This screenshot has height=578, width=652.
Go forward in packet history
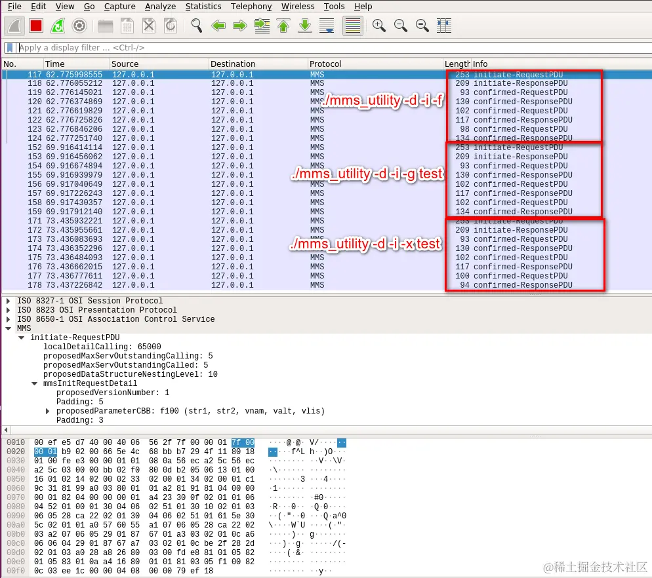[240, 26]
